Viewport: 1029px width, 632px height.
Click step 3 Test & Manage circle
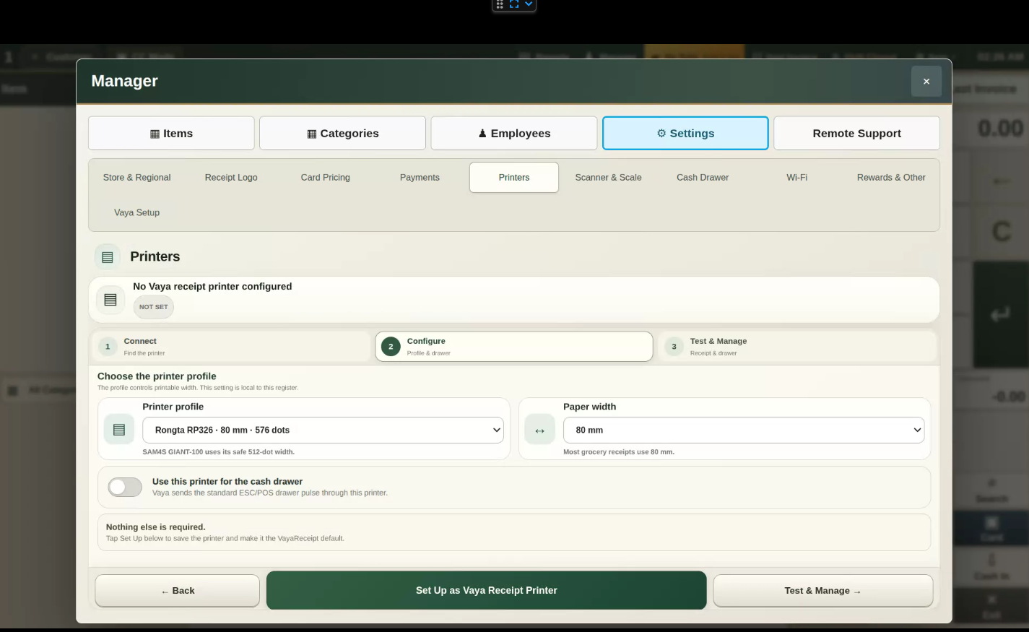tap(674, 347)
